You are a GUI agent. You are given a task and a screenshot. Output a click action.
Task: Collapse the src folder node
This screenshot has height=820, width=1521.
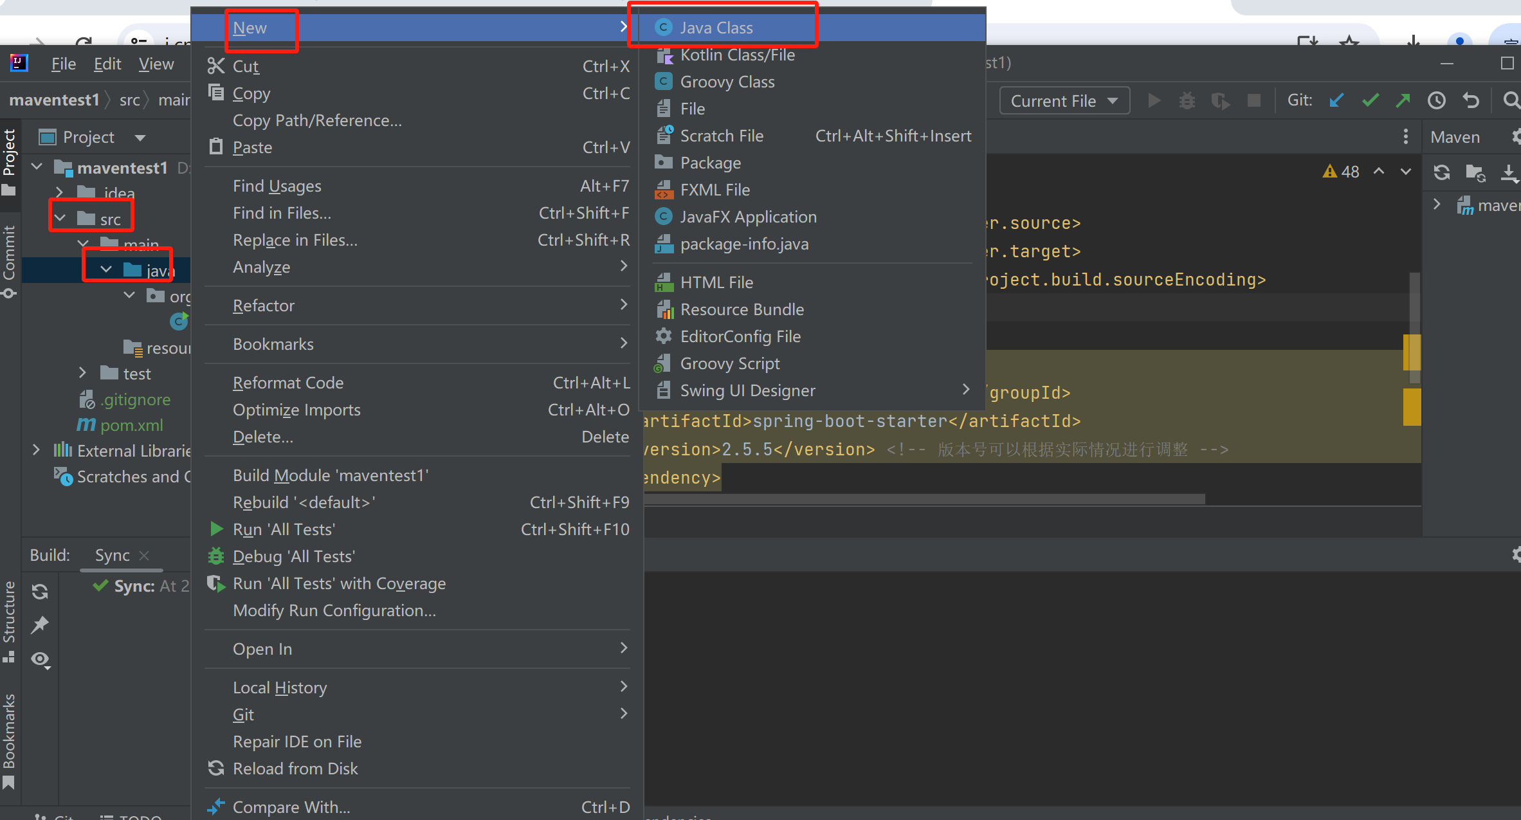point(60,218)
